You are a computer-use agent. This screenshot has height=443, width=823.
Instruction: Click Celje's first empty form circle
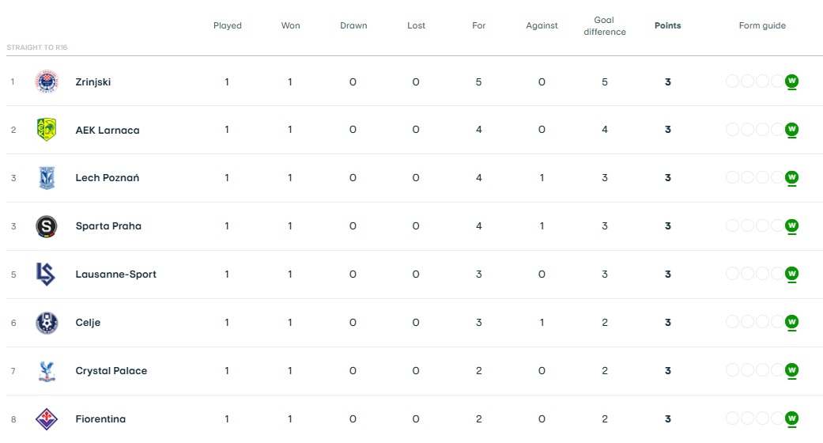click(732, 323)
